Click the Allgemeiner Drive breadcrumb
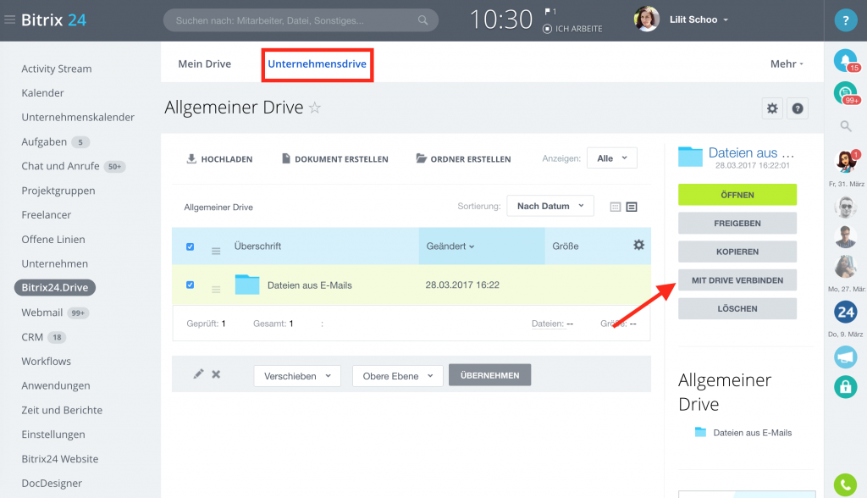The width and height of the screenshot is (867, 498). click(218, 207)
